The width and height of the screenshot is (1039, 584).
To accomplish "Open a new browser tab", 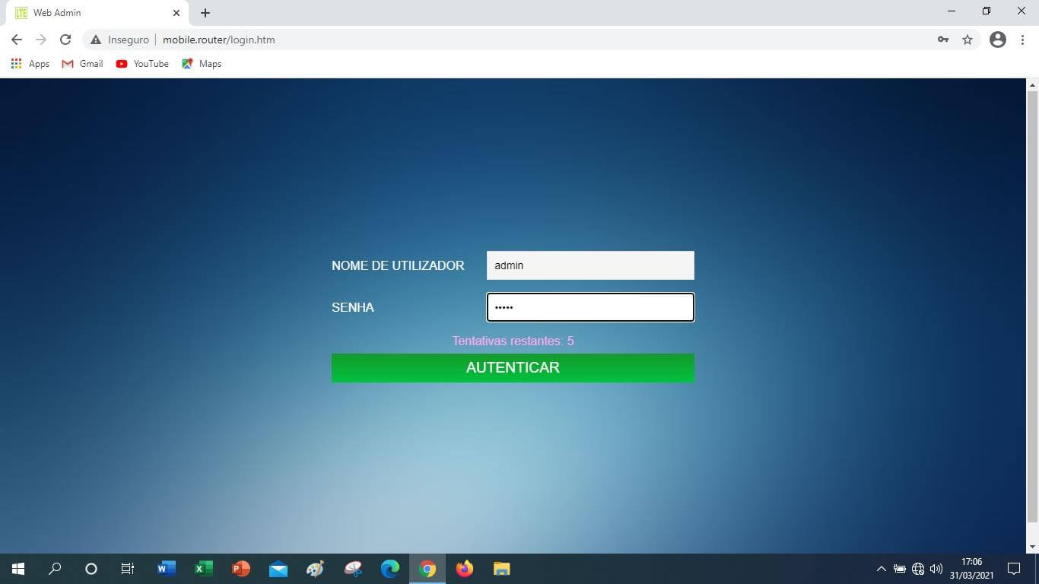I will [205, 13].
